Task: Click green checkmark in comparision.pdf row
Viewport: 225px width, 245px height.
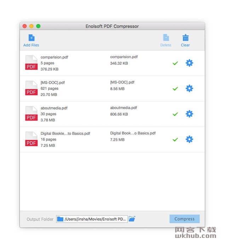Action: coord(175,63)
